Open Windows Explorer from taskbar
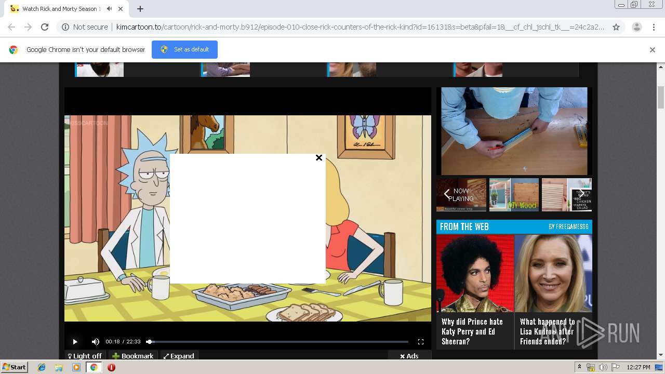Image resolution: width=665 pixels, height=374 pixels. click(x=59, y=367)
